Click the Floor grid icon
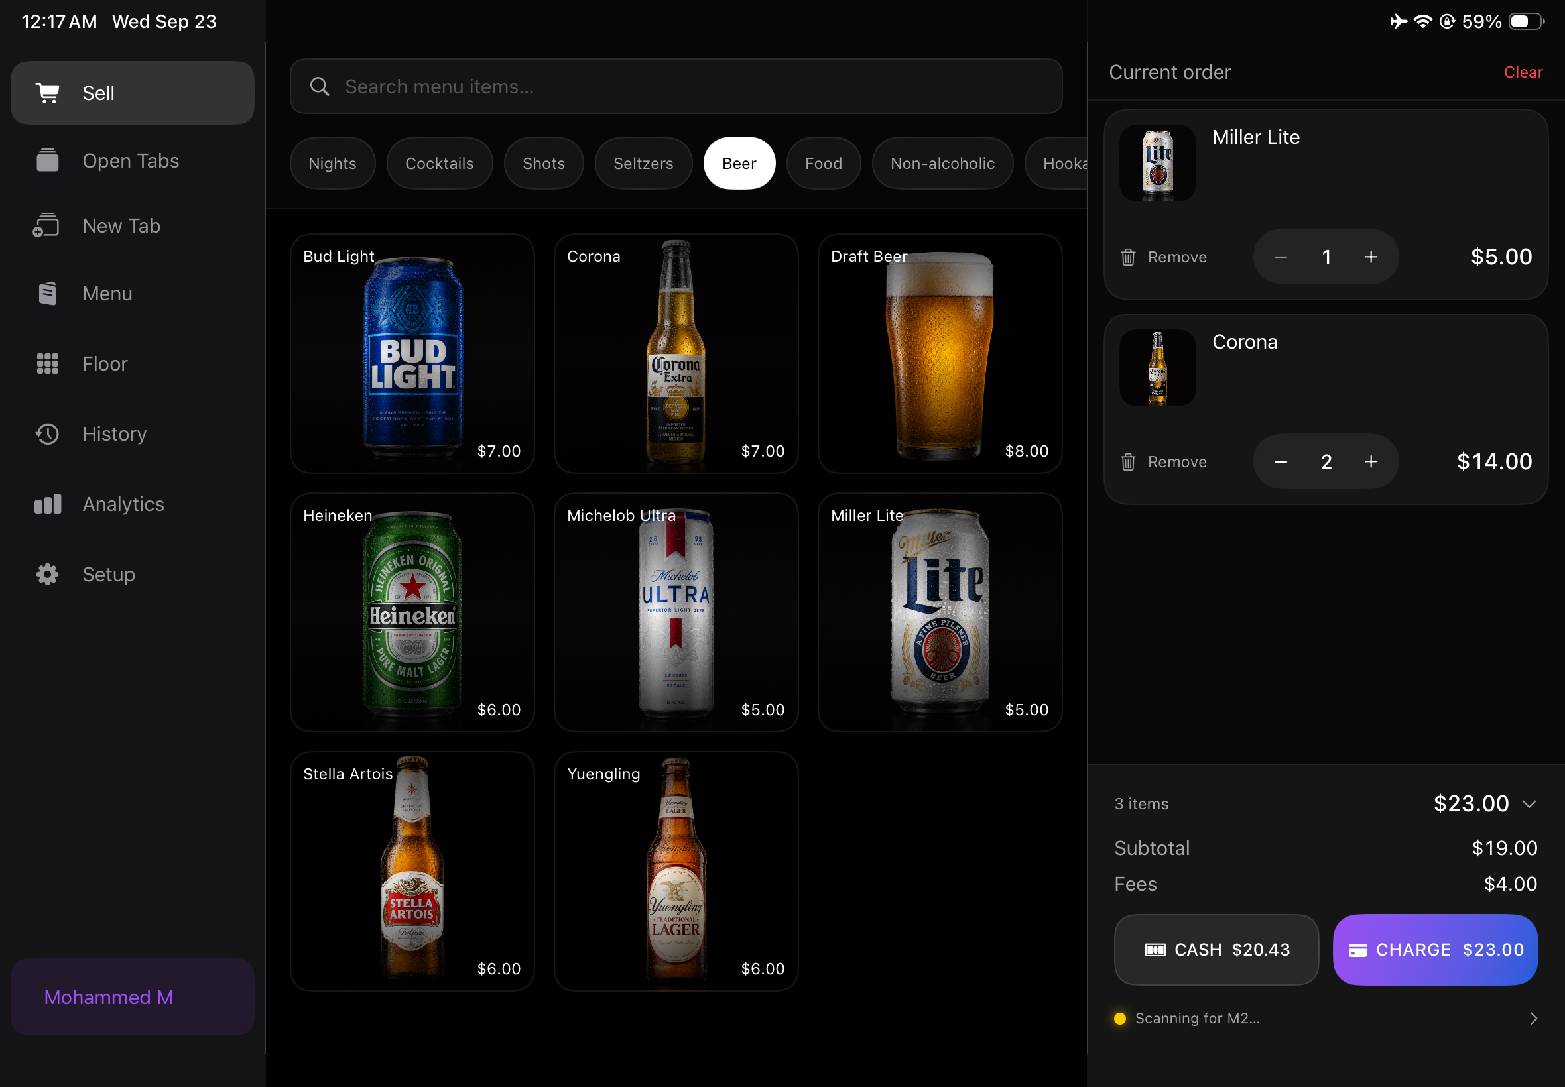Screen dimensions: 1565x1087 (48, 364)
